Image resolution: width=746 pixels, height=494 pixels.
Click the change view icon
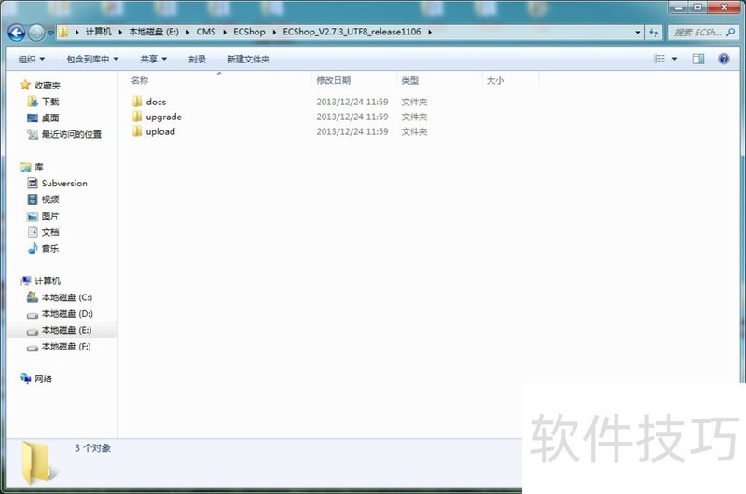click(x=659, y=59)
